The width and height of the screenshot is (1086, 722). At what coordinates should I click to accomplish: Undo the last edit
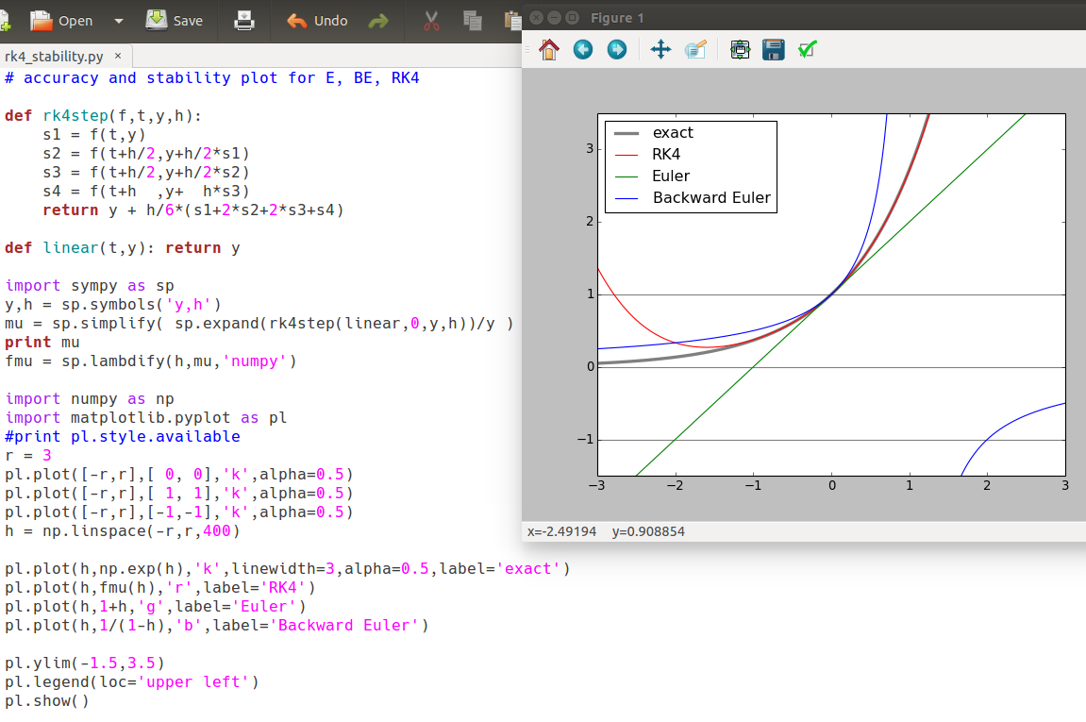(317, 21)
